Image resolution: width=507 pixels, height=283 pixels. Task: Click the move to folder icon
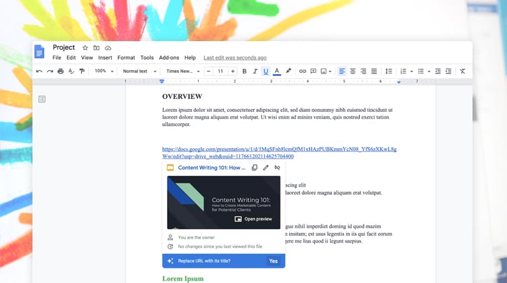tap(97, 48)
